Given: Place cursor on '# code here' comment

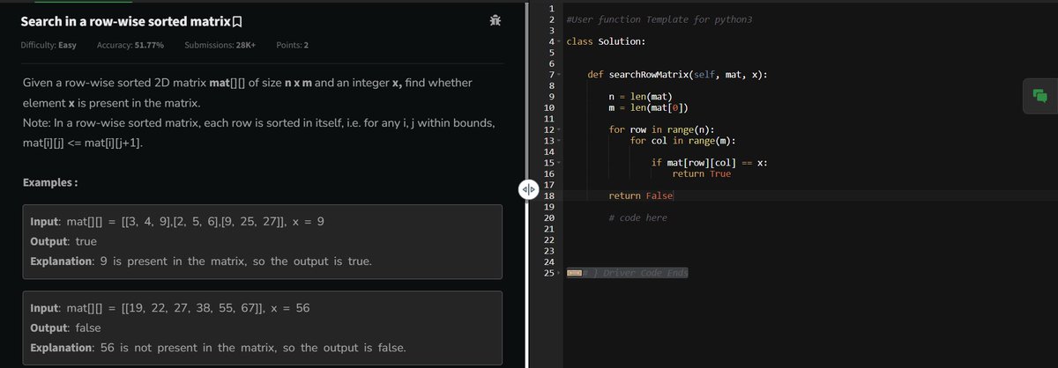Looking at the screenshot, I should 638,217.
